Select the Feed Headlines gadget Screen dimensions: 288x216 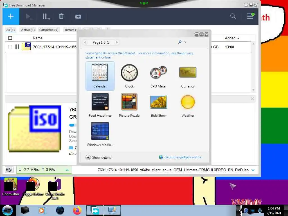pos(100,105)
